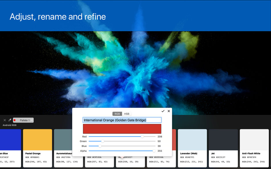Select the Aurometalsaurus gray swatch
The width and height of the screenshot is (271, 169).
(x=63, y=139)
